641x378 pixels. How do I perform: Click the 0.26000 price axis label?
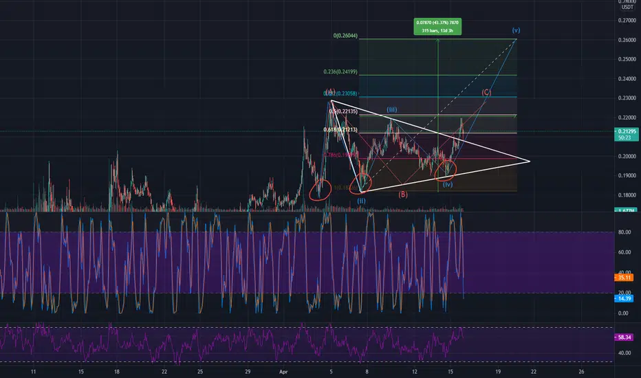tap(627, 40)
